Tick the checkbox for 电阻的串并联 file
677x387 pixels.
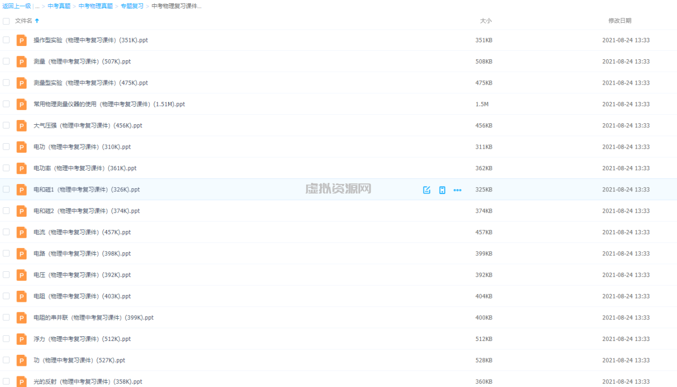tap(6, 317)
